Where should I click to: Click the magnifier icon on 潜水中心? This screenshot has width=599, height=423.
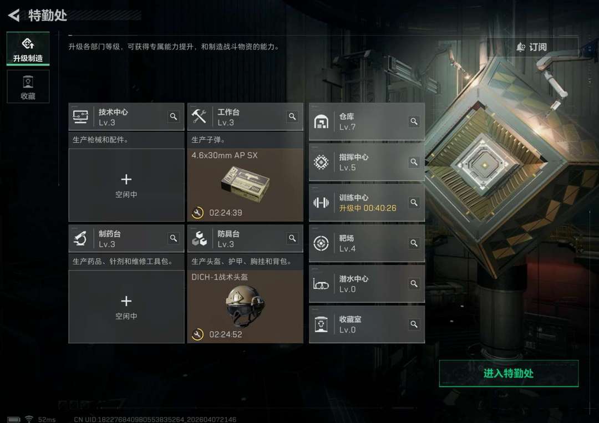pyautogui.click(x=414, y=284)
